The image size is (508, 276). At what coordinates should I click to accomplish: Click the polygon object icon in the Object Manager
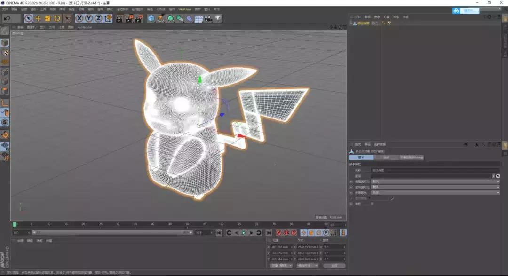point(355,23)
